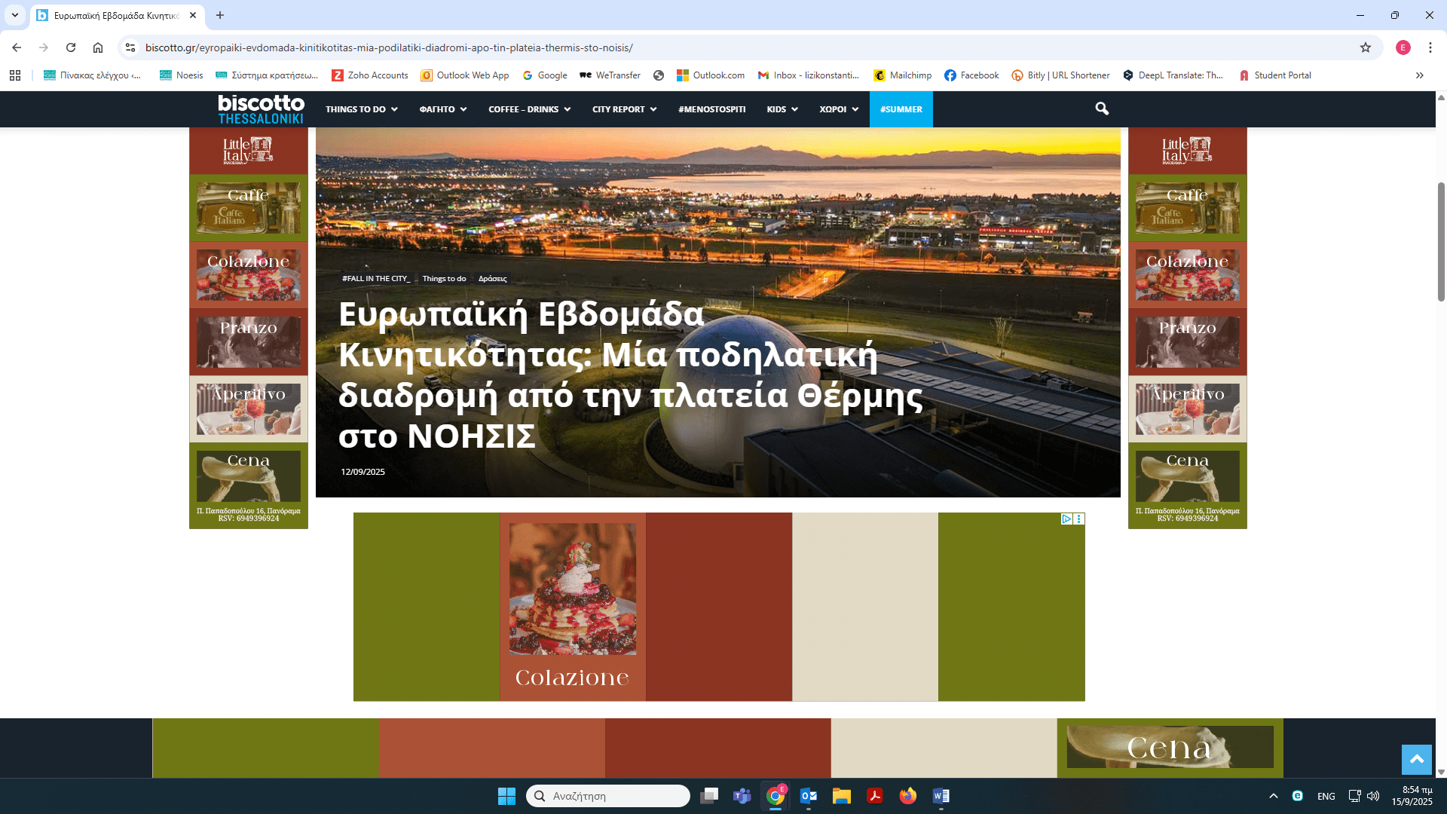Open the #SUMMER menu item
This screenshot has height=814, width=1447.
pos(901,109)
